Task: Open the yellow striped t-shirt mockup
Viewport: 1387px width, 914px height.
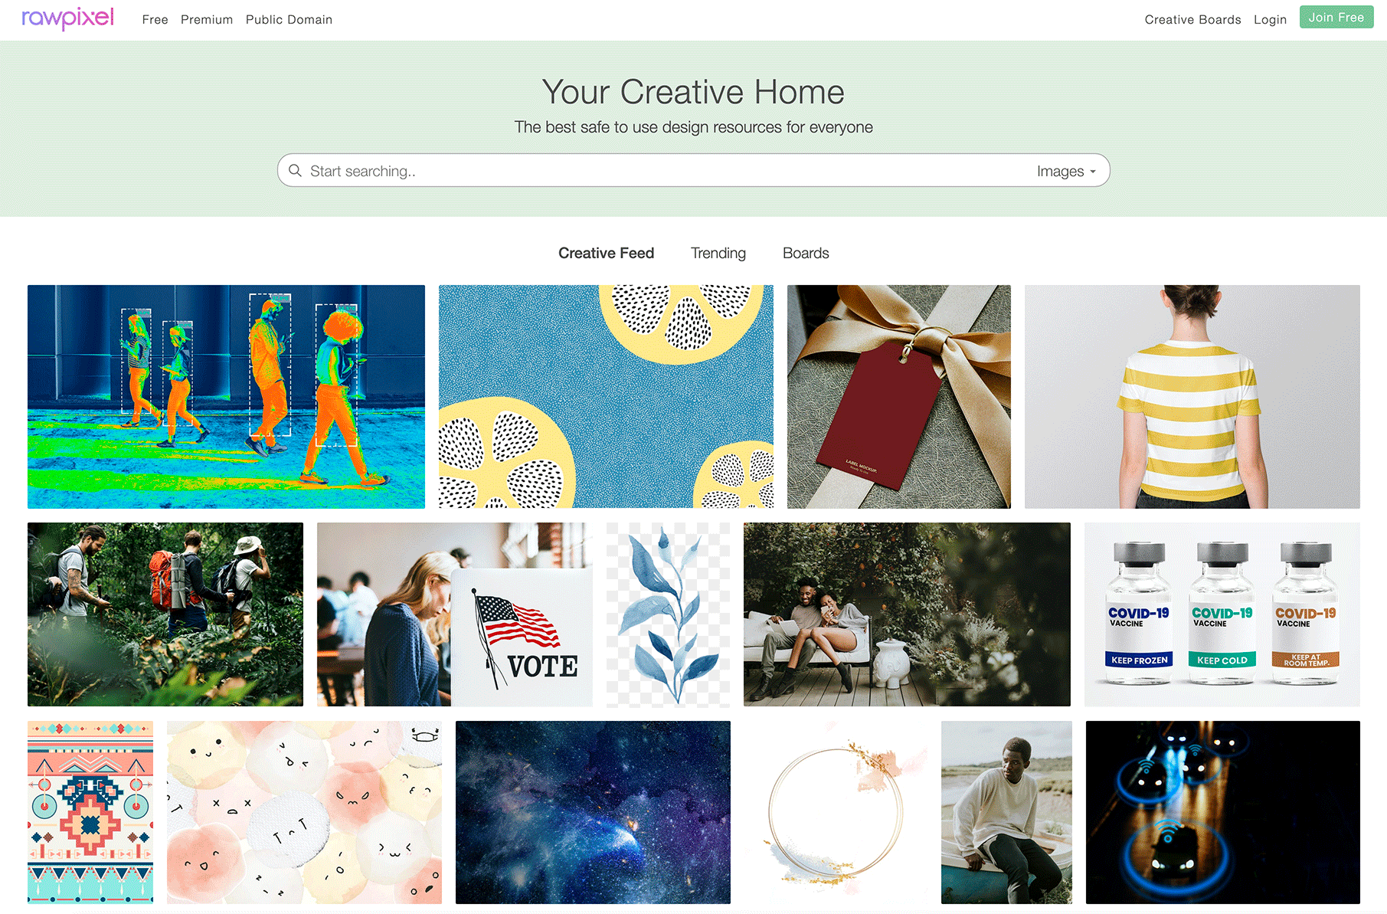Action: (x=1192, y=397)
